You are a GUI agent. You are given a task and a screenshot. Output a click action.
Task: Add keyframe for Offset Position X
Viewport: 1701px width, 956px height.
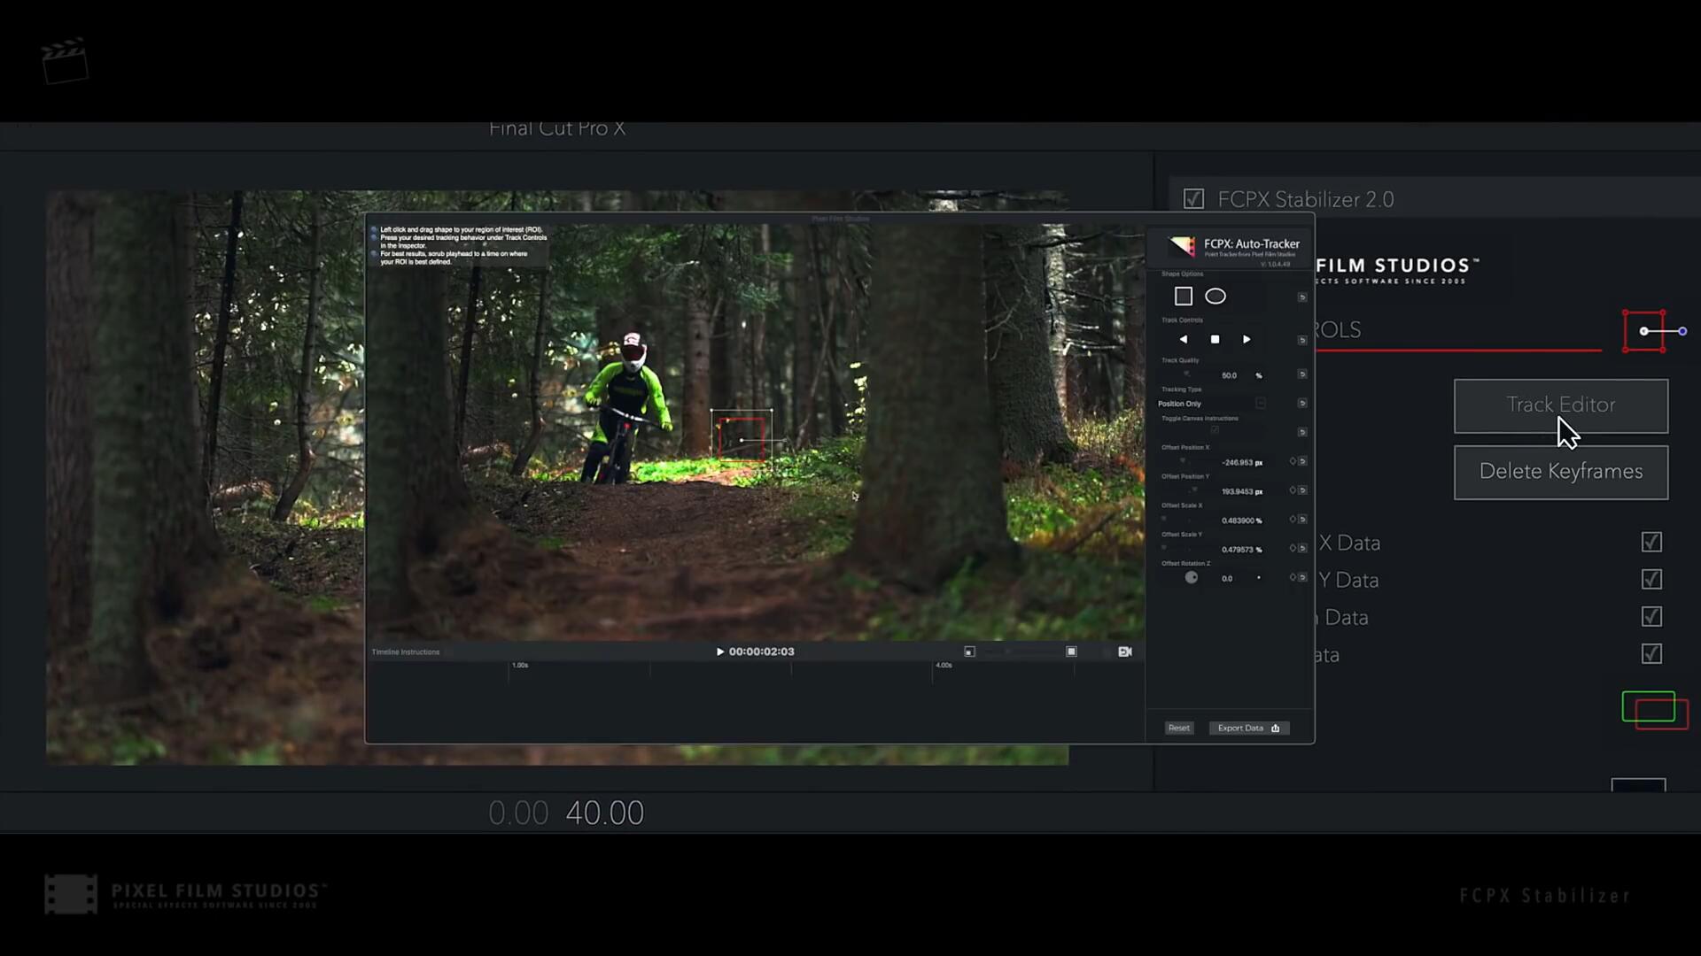pyautogui.click(x=1293, y=461)
